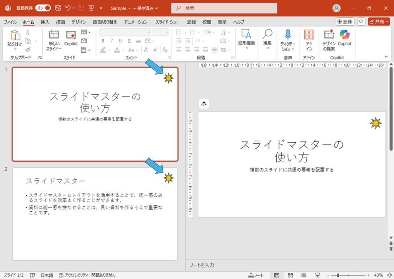Toggle underline formatting

[x=120, y=40]
